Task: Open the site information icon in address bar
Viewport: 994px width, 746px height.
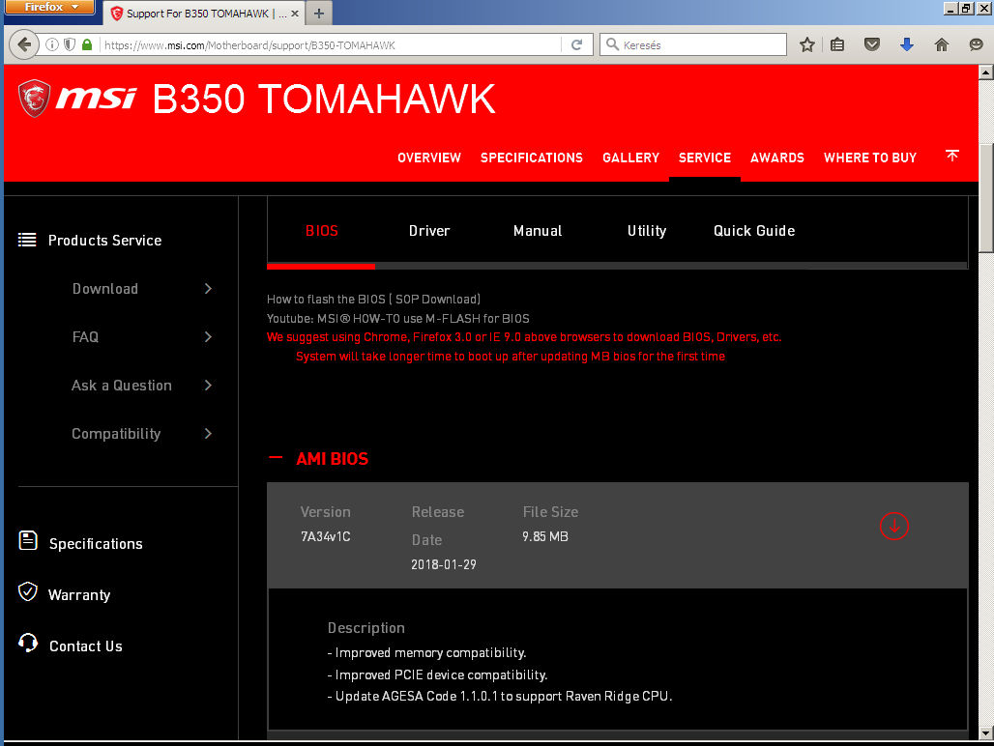Action: pos(52,45)
